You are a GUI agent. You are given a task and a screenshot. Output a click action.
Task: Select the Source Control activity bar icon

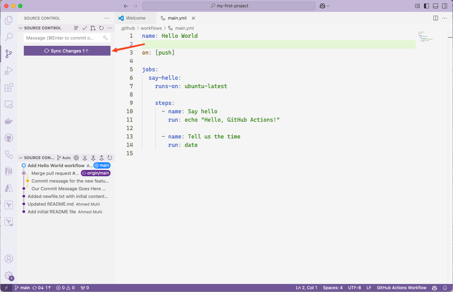point(9,54)
